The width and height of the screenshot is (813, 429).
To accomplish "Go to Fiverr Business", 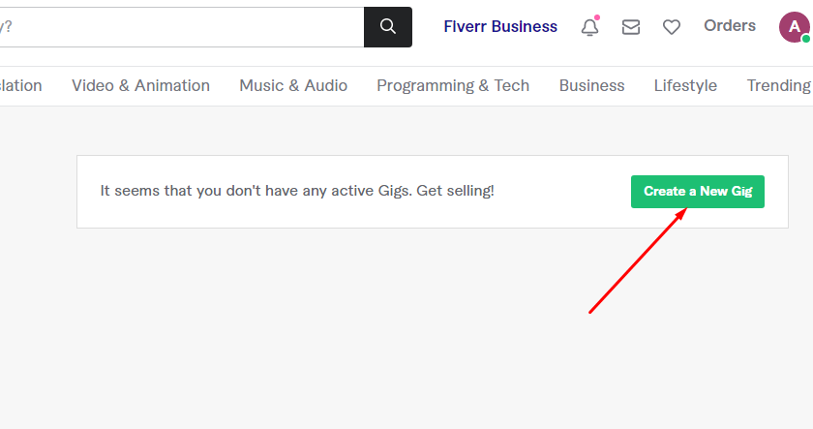I will click(500, 27).
